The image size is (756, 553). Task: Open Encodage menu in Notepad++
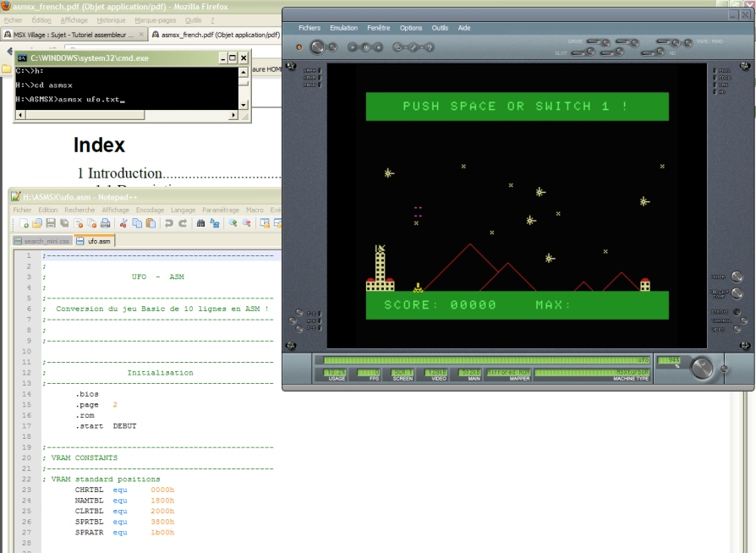[150, 210]
